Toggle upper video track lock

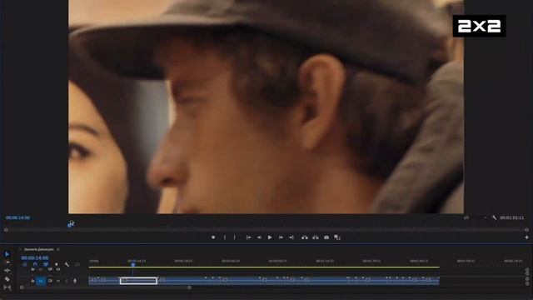(x=32, y=269)
